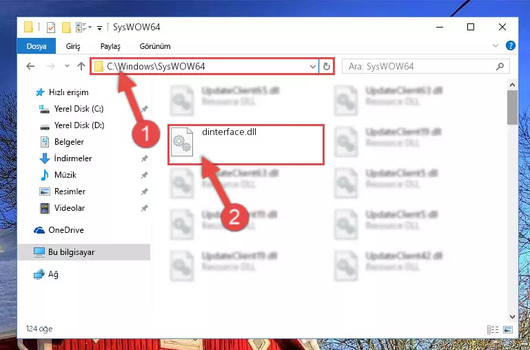530x350 pixels.
Task: Click the pin icon beside Resimler
Action: pyautogui.click(x=144, y=192)
